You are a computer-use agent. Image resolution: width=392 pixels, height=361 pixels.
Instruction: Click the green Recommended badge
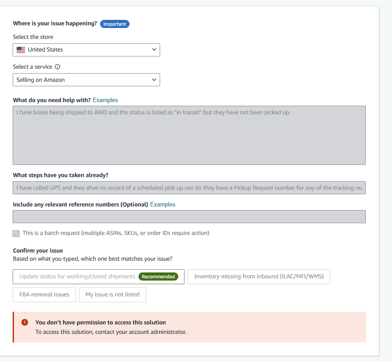(x=158, y=277)
